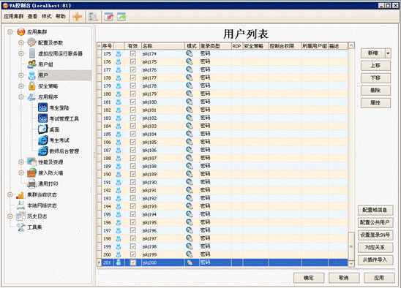401x288 pixels.
Task: Collapse the 应用程序 tree node
Action: click(21, 96)
